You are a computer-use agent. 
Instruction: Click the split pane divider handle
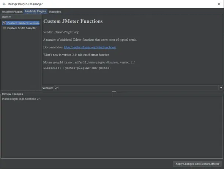[114, 92]
